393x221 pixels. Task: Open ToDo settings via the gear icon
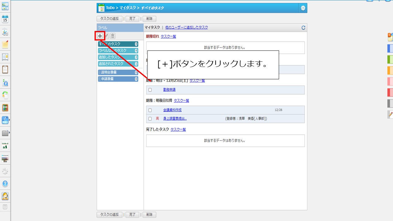(x=303, y=8)
